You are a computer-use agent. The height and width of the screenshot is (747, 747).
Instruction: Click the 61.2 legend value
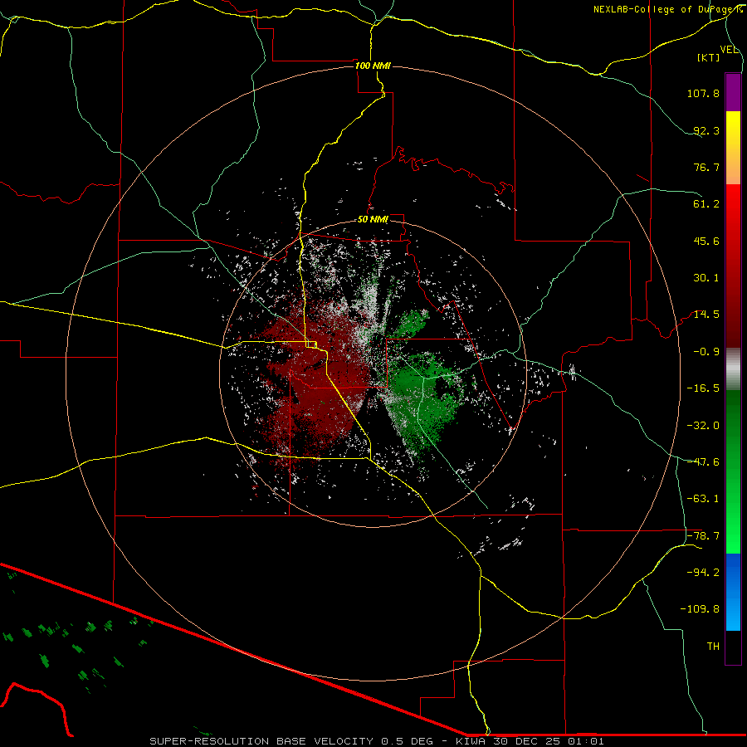[706, 204]
